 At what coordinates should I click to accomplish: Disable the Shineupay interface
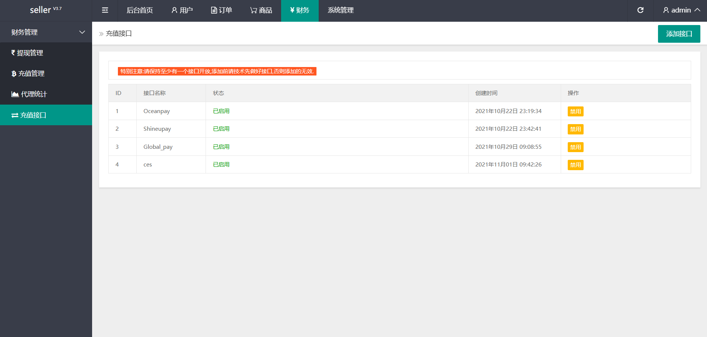pos(575,129)
